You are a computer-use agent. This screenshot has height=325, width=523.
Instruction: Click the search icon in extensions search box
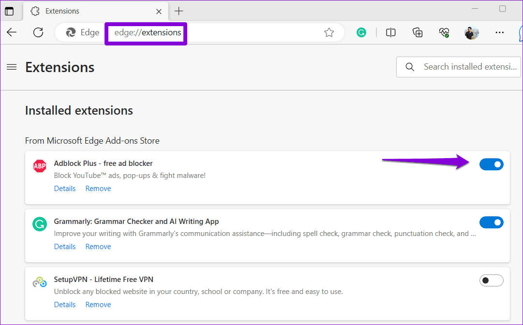(410, 67)
